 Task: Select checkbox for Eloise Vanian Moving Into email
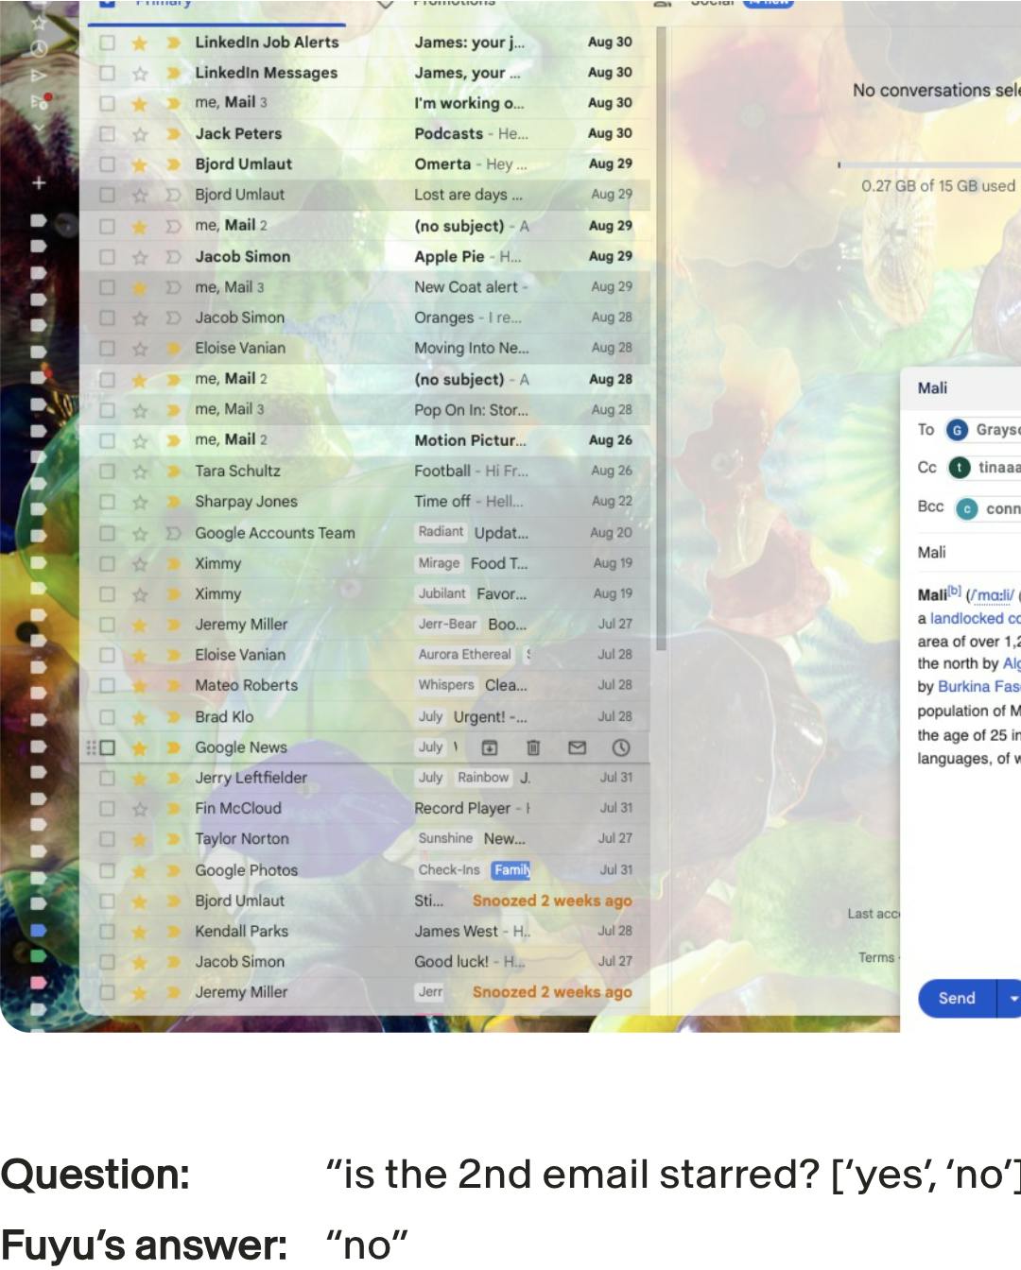(107, 349)
